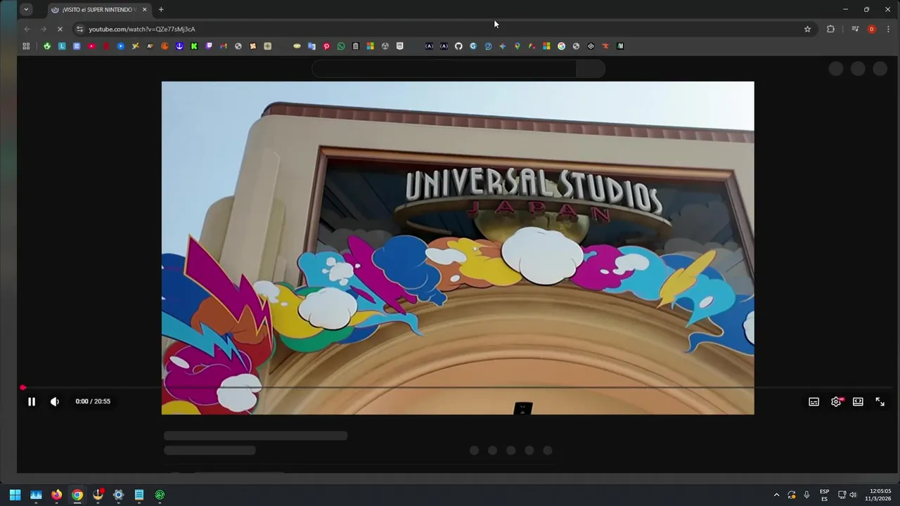
Task: Go back to the previous page
Action: (x=27, y=29)
